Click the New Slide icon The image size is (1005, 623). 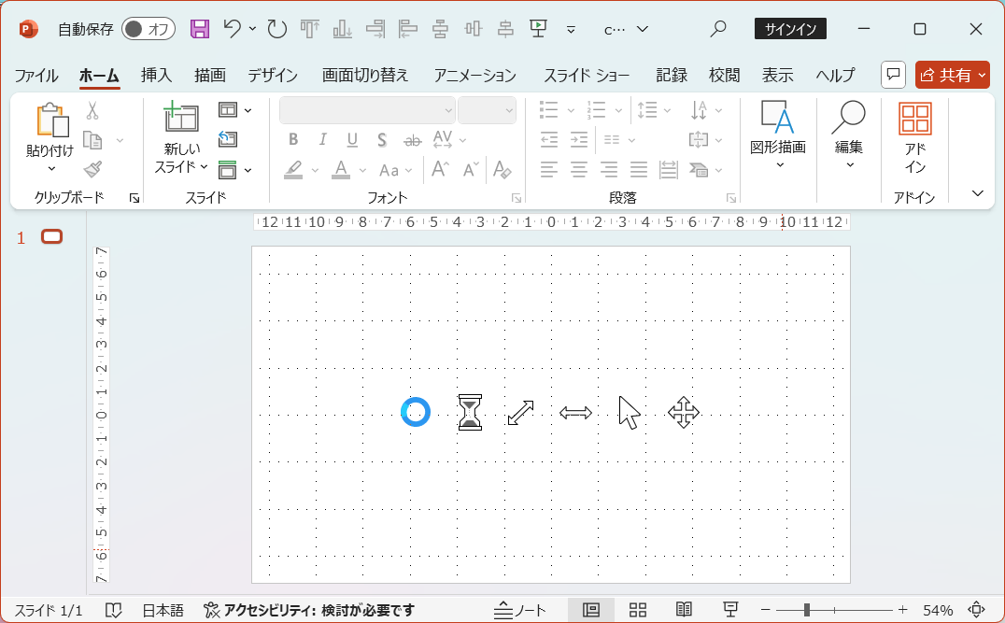181,119
